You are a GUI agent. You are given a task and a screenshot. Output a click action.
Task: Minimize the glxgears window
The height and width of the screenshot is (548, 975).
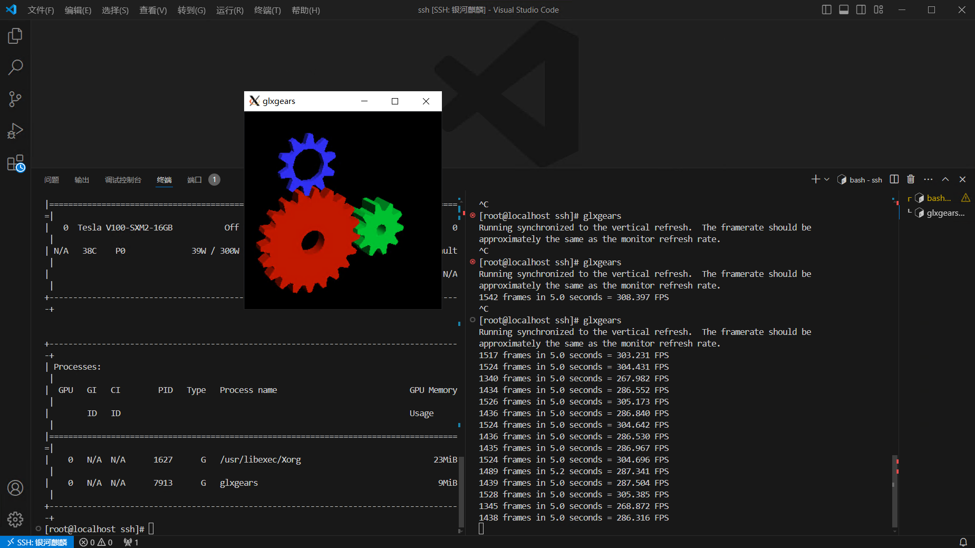click(x=364, y=101)
